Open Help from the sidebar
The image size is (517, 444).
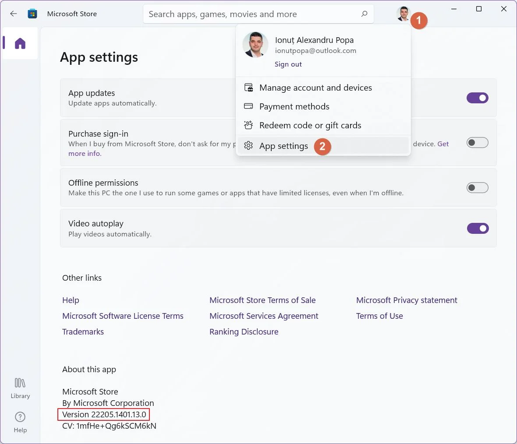click(x=20, y=422)
